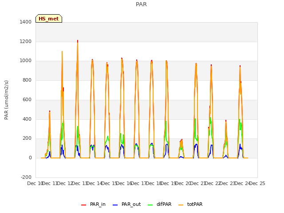Click the PAR (umol/m2/s) axis label

[6, 100]
